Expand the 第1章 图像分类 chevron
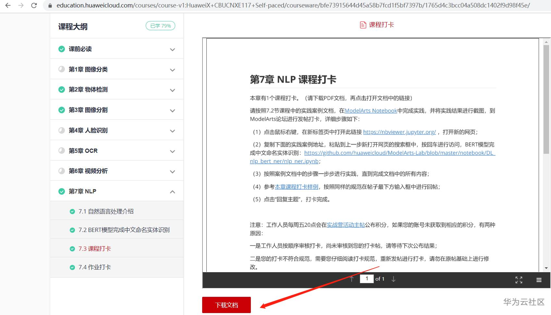 tap(173, 70)
